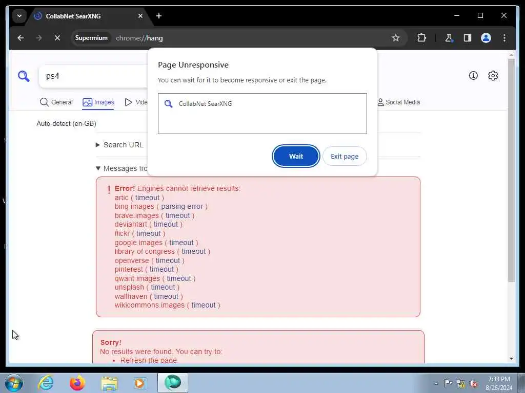Launch Internet Explorer from the taskbar
Image resolution: width=525 pixels, height=393 pixels.
pyautogui.click(x=46, y=383)
